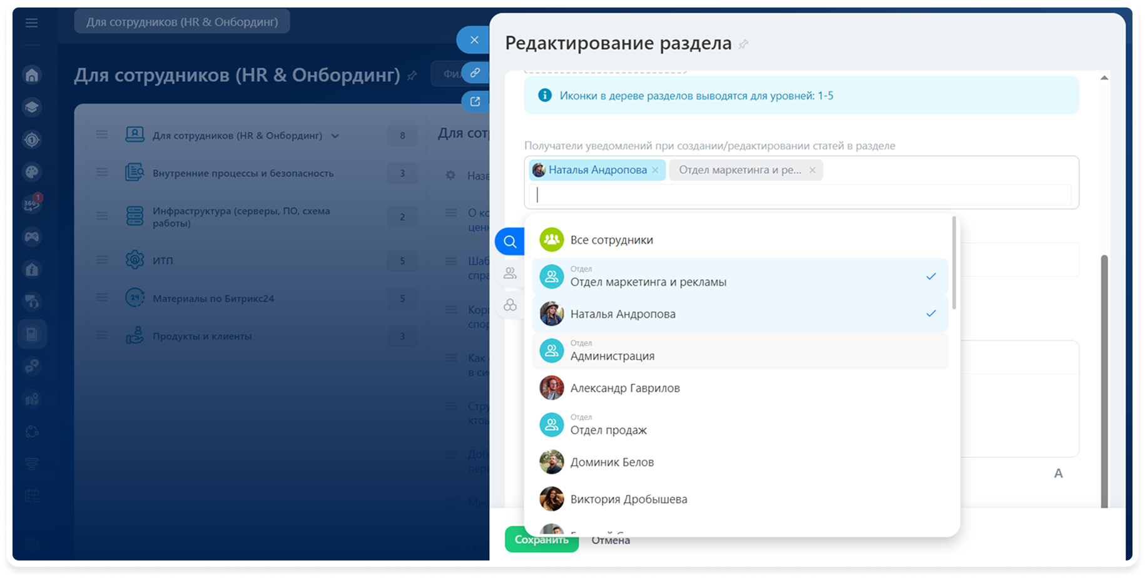Image resolution: width=1145 pixels, height=578 pixels.
Task: Open the gamepad icon in sidebar
Action: (32, 236)
